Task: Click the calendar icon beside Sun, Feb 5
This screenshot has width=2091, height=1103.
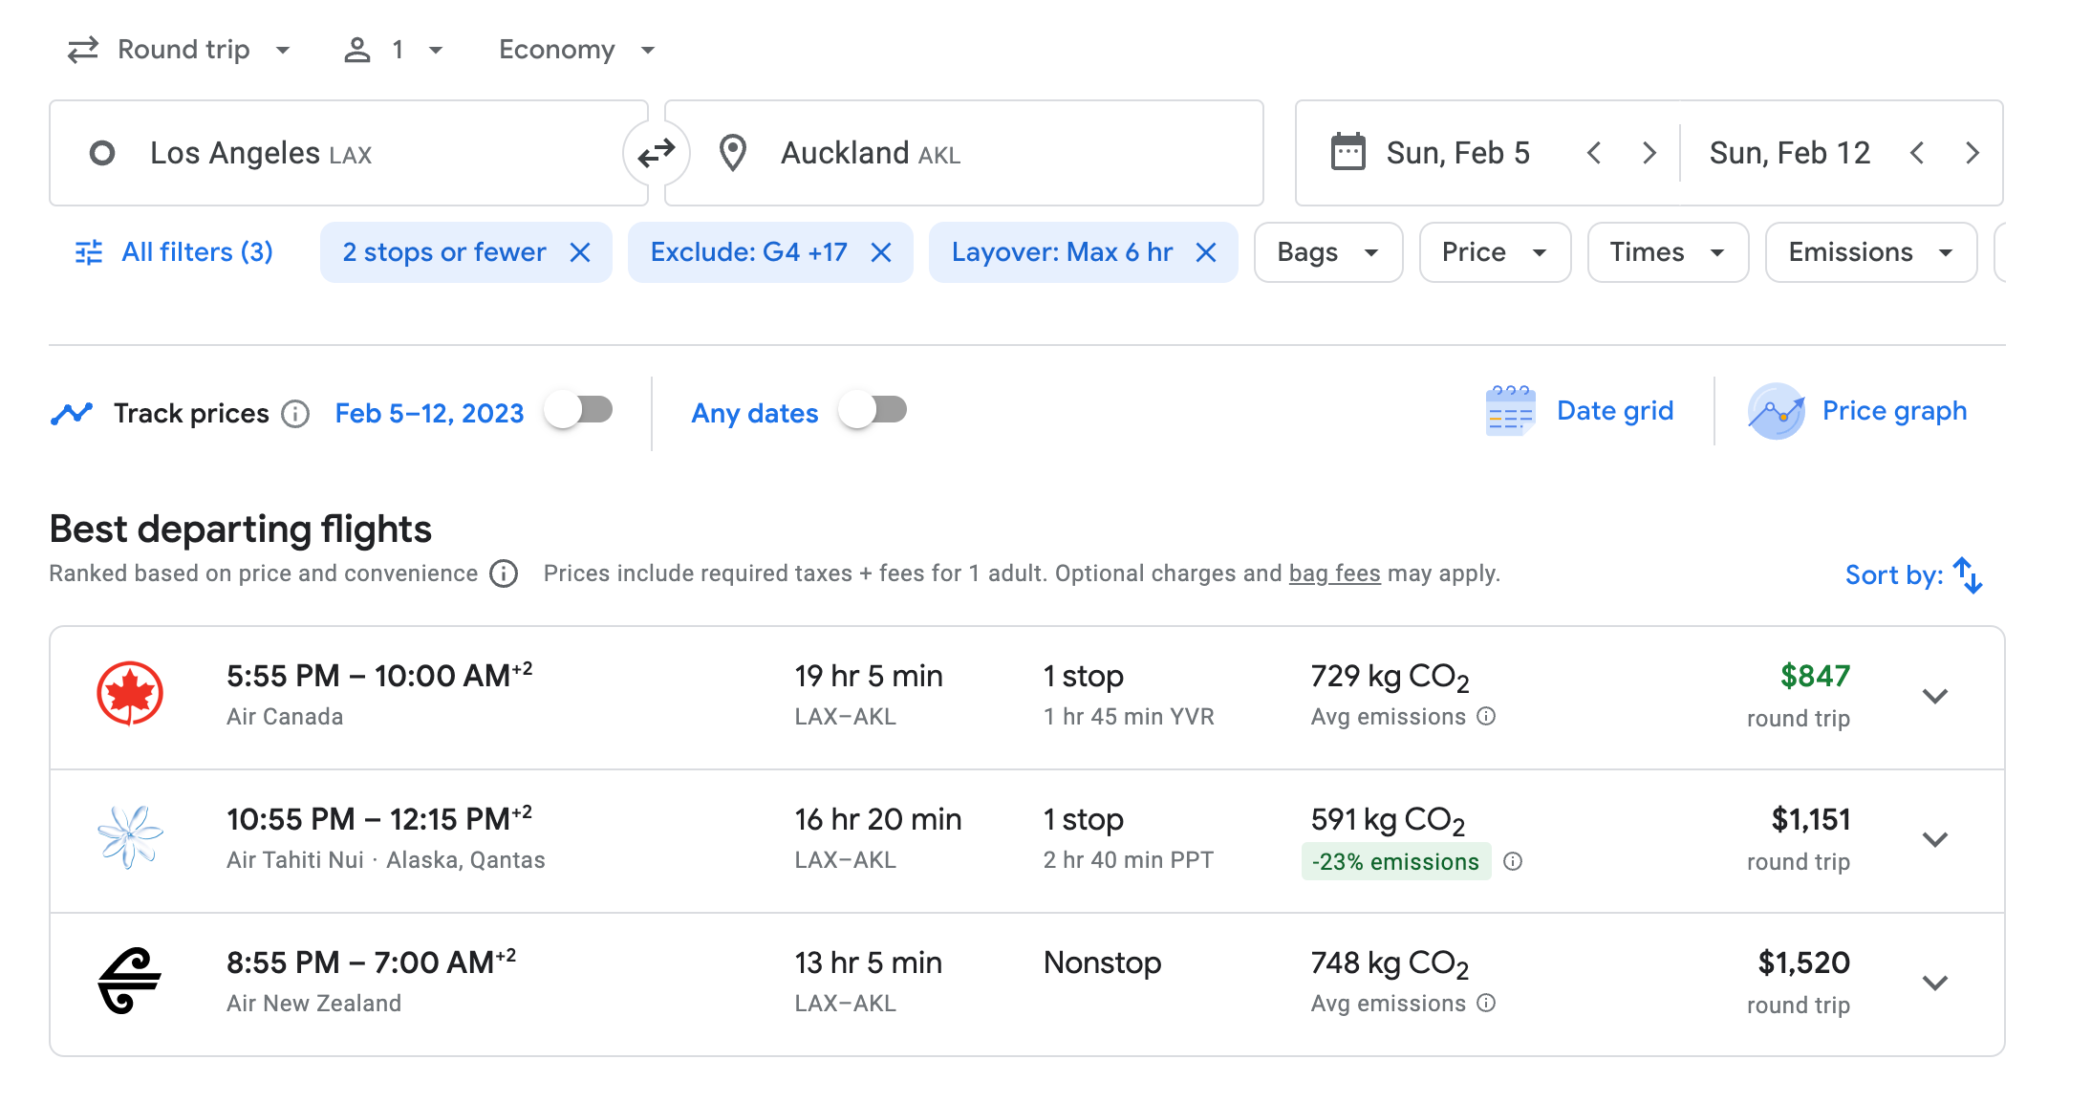Action: (1347, 152)
